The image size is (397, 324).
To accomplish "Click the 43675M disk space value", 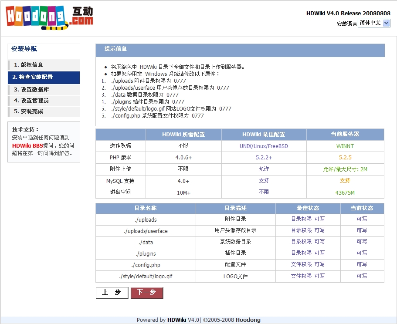I will (x=345, y=193).
